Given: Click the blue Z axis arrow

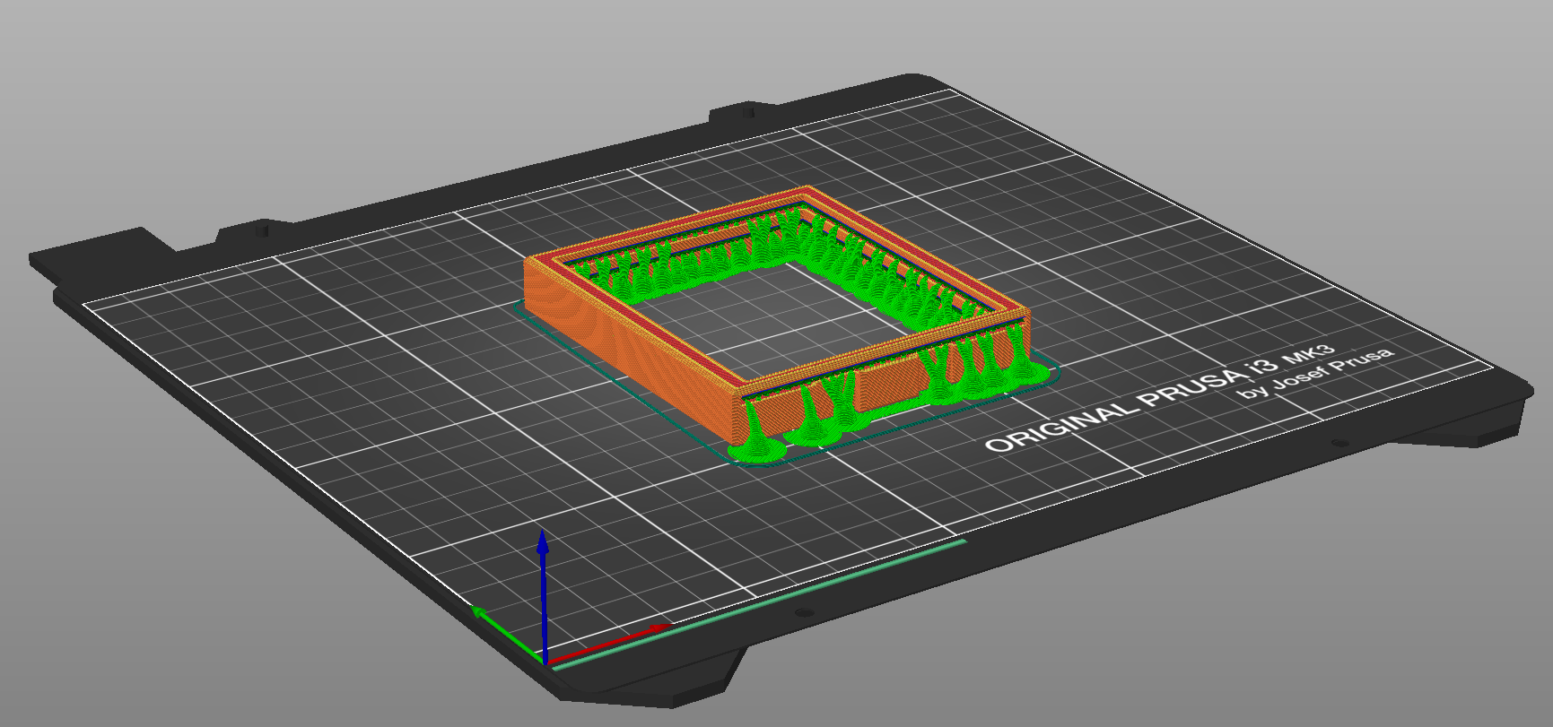Looking at the screenshot, I should [543, 596].
